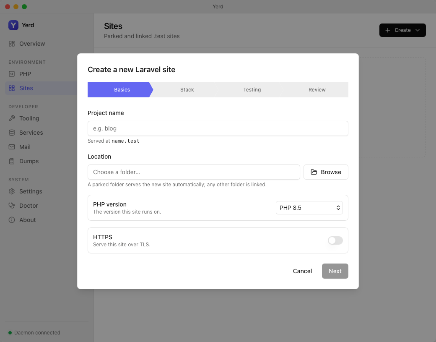Screen dimensions: 436x342
Task: Open the PHP version dropdown
Action: [309, 208]
